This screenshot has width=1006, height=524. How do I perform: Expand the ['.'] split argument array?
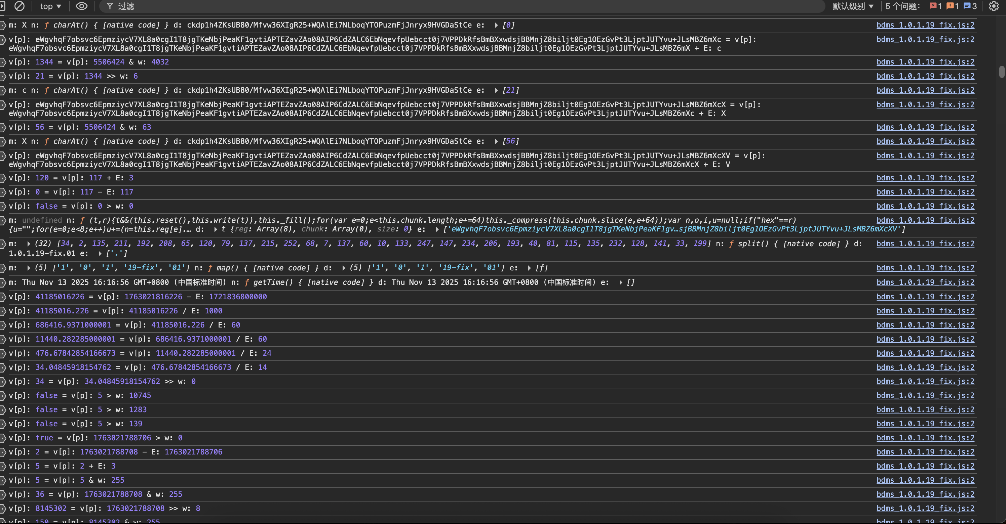pyautogui.click(x=101, y=254)
